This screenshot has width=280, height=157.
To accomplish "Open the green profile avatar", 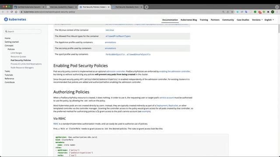I will click(273, 12).
